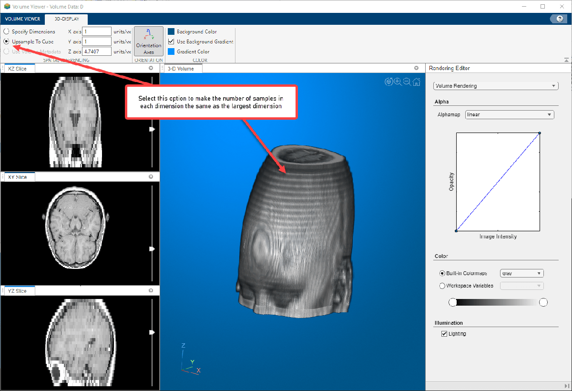Open 3-D Volume panel actions menu

tap(416, 68)
